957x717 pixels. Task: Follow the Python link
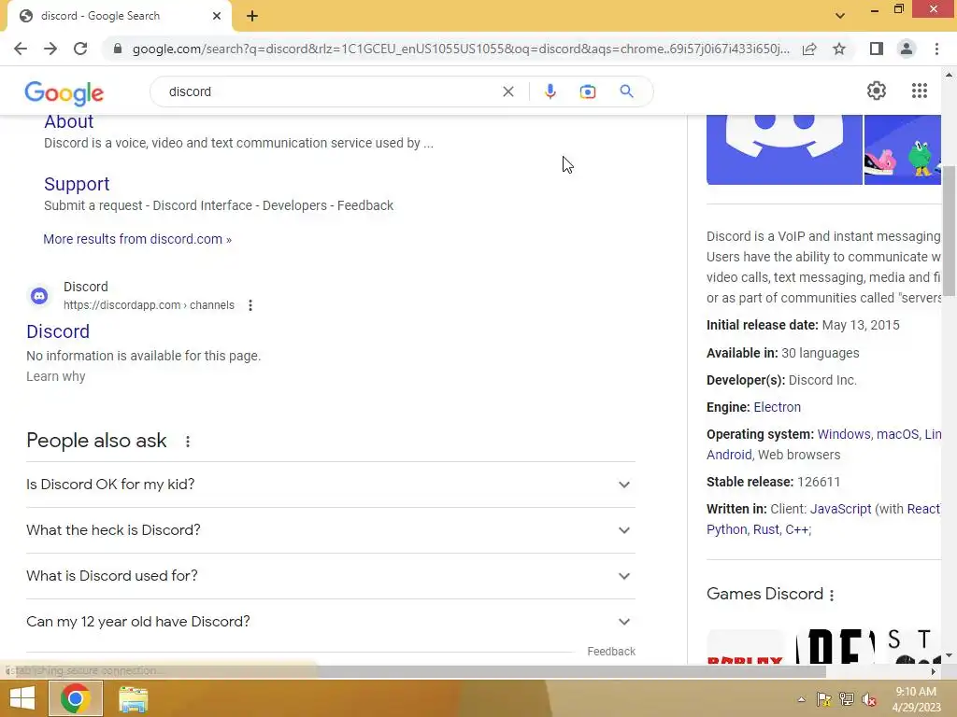726,530
